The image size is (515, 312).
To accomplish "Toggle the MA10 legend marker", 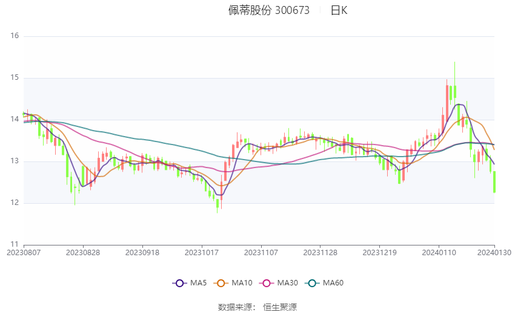I will click(x=221, y=283).
